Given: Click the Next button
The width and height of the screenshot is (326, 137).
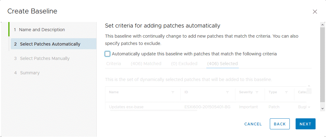Looking at the screenshot, I should coord(305,124).
